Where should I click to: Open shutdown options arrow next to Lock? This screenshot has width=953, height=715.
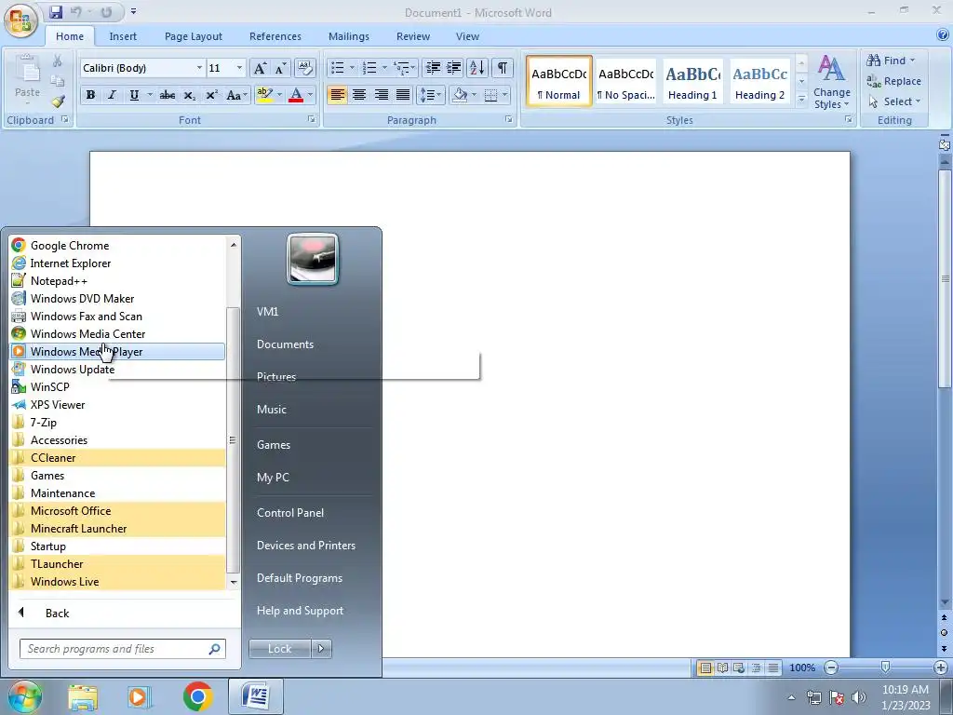point(321,649)
